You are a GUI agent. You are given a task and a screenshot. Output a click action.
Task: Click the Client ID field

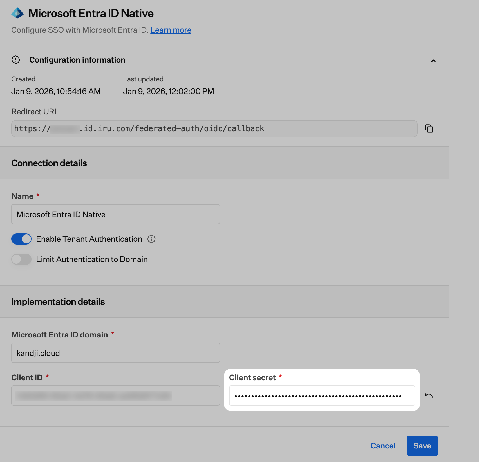116,396
